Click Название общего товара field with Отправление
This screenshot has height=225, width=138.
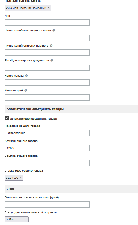click(47, 133)
